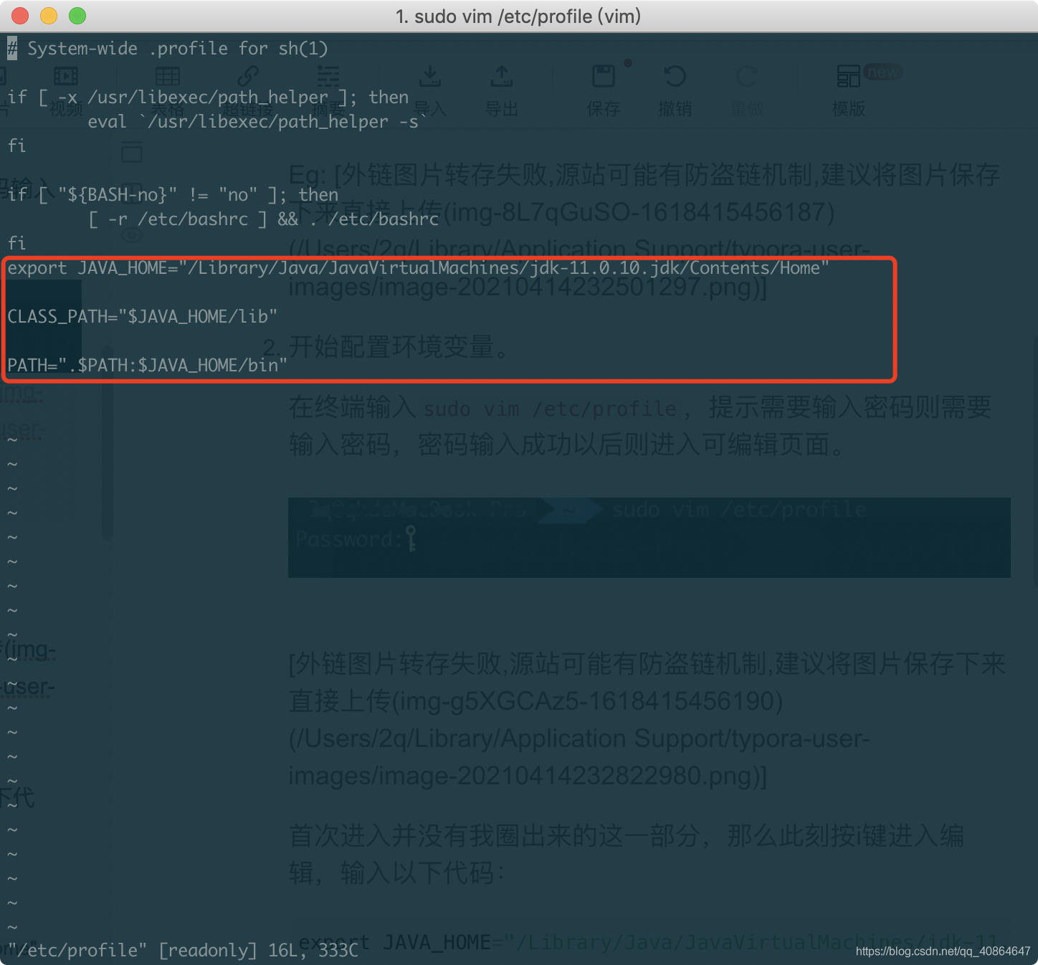1038x965 pixels.
Task: Click the 导出 export icon in background editor
Action: click(502, 77)
